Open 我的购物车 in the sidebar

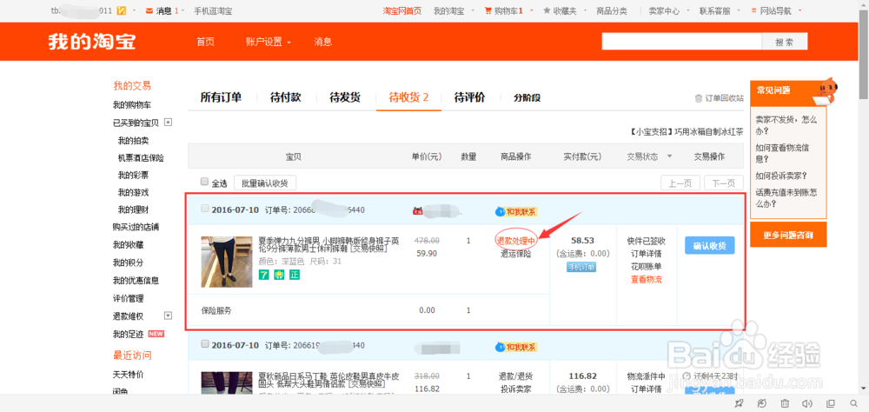(x=132, y=105)
